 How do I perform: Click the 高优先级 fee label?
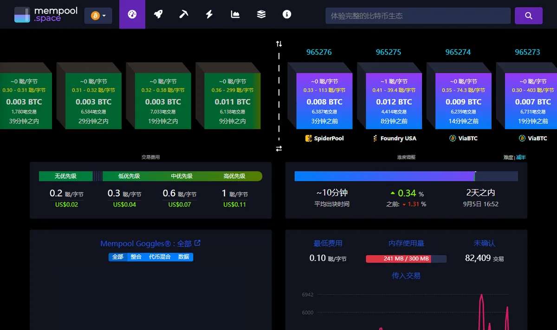pos(234,176)
